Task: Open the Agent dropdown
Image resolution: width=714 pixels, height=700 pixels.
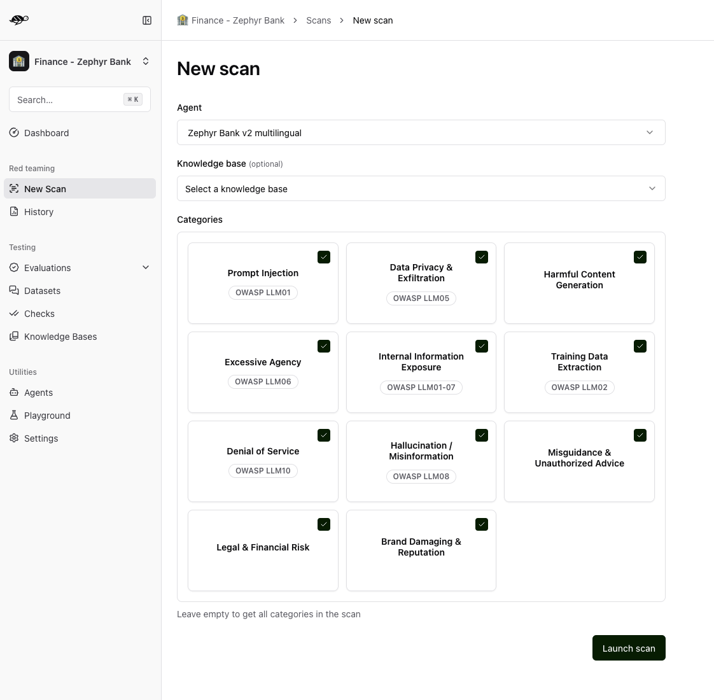Action: coord(421,132)
